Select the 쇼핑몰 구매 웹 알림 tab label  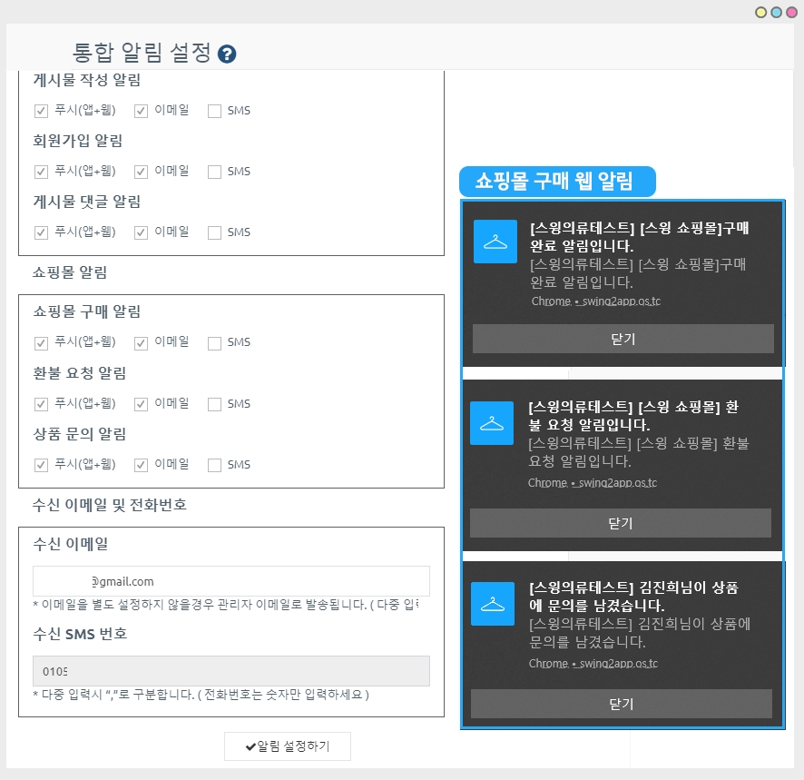(555, 181)
